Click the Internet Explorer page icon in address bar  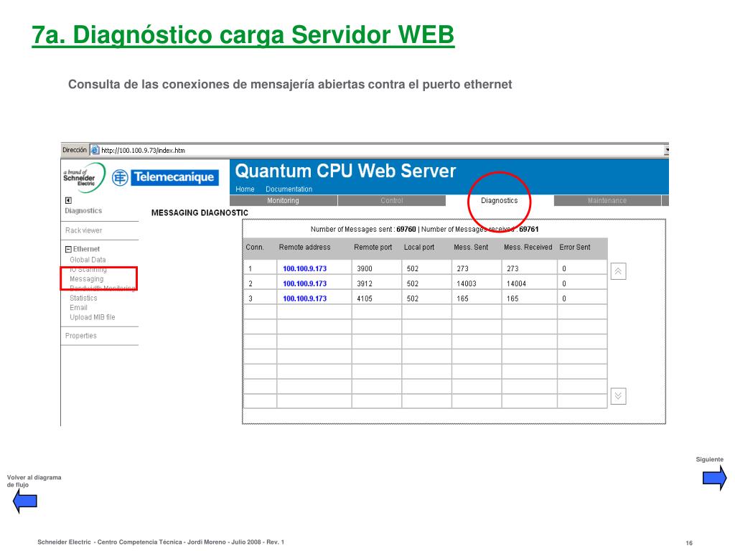(x=95, y=150)
